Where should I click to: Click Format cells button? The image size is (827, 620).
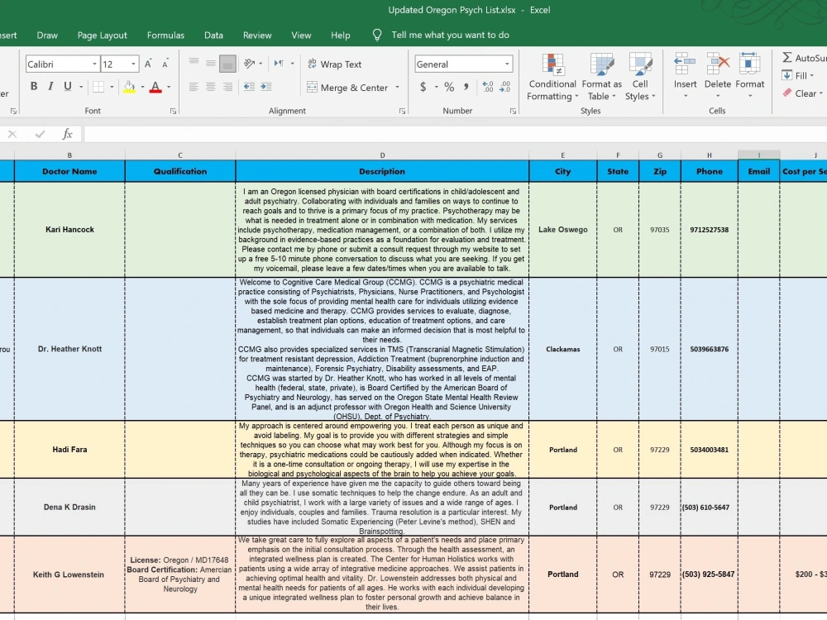pos(749,75)
